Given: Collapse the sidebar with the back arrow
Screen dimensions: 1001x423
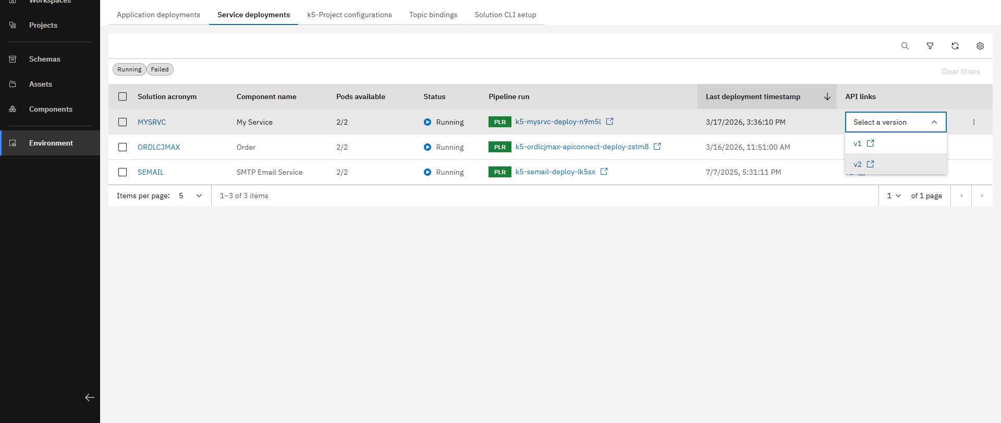Looking at the screenshot, I should 90,397.
